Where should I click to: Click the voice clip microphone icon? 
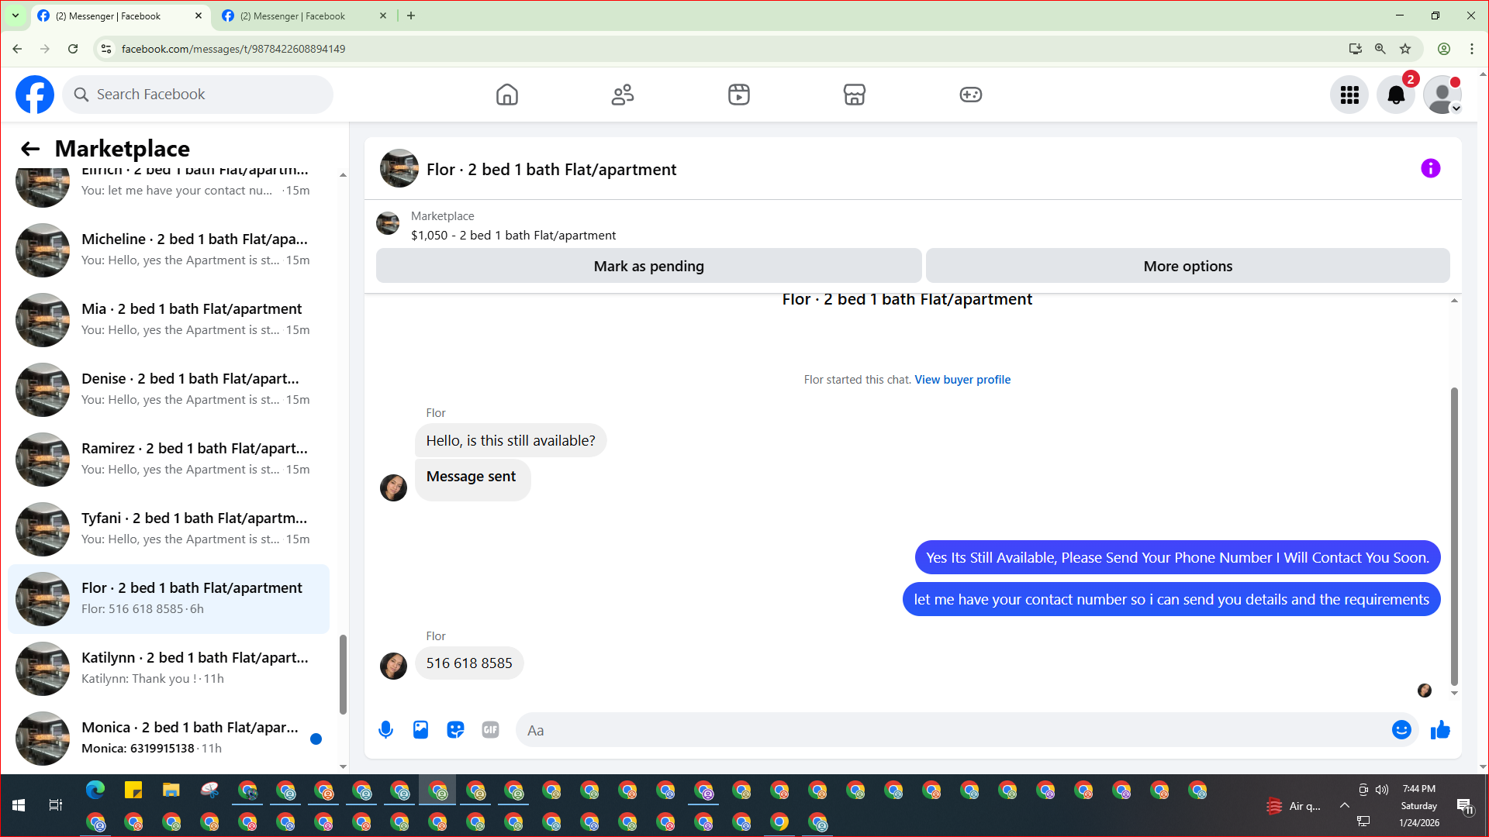385,730
